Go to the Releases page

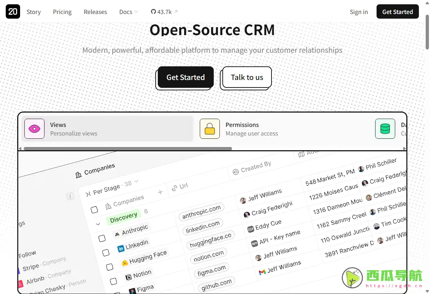coord(95,12)
